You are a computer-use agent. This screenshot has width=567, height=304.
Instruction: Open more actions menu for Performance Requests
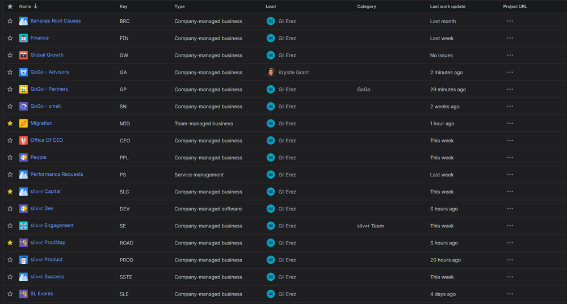click(510, 174)
